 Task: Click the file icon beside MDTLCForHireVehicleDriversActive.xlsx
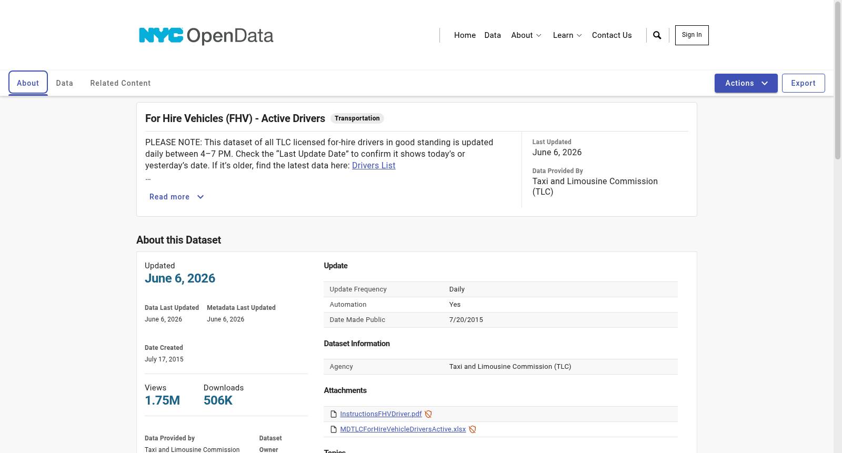334,429
